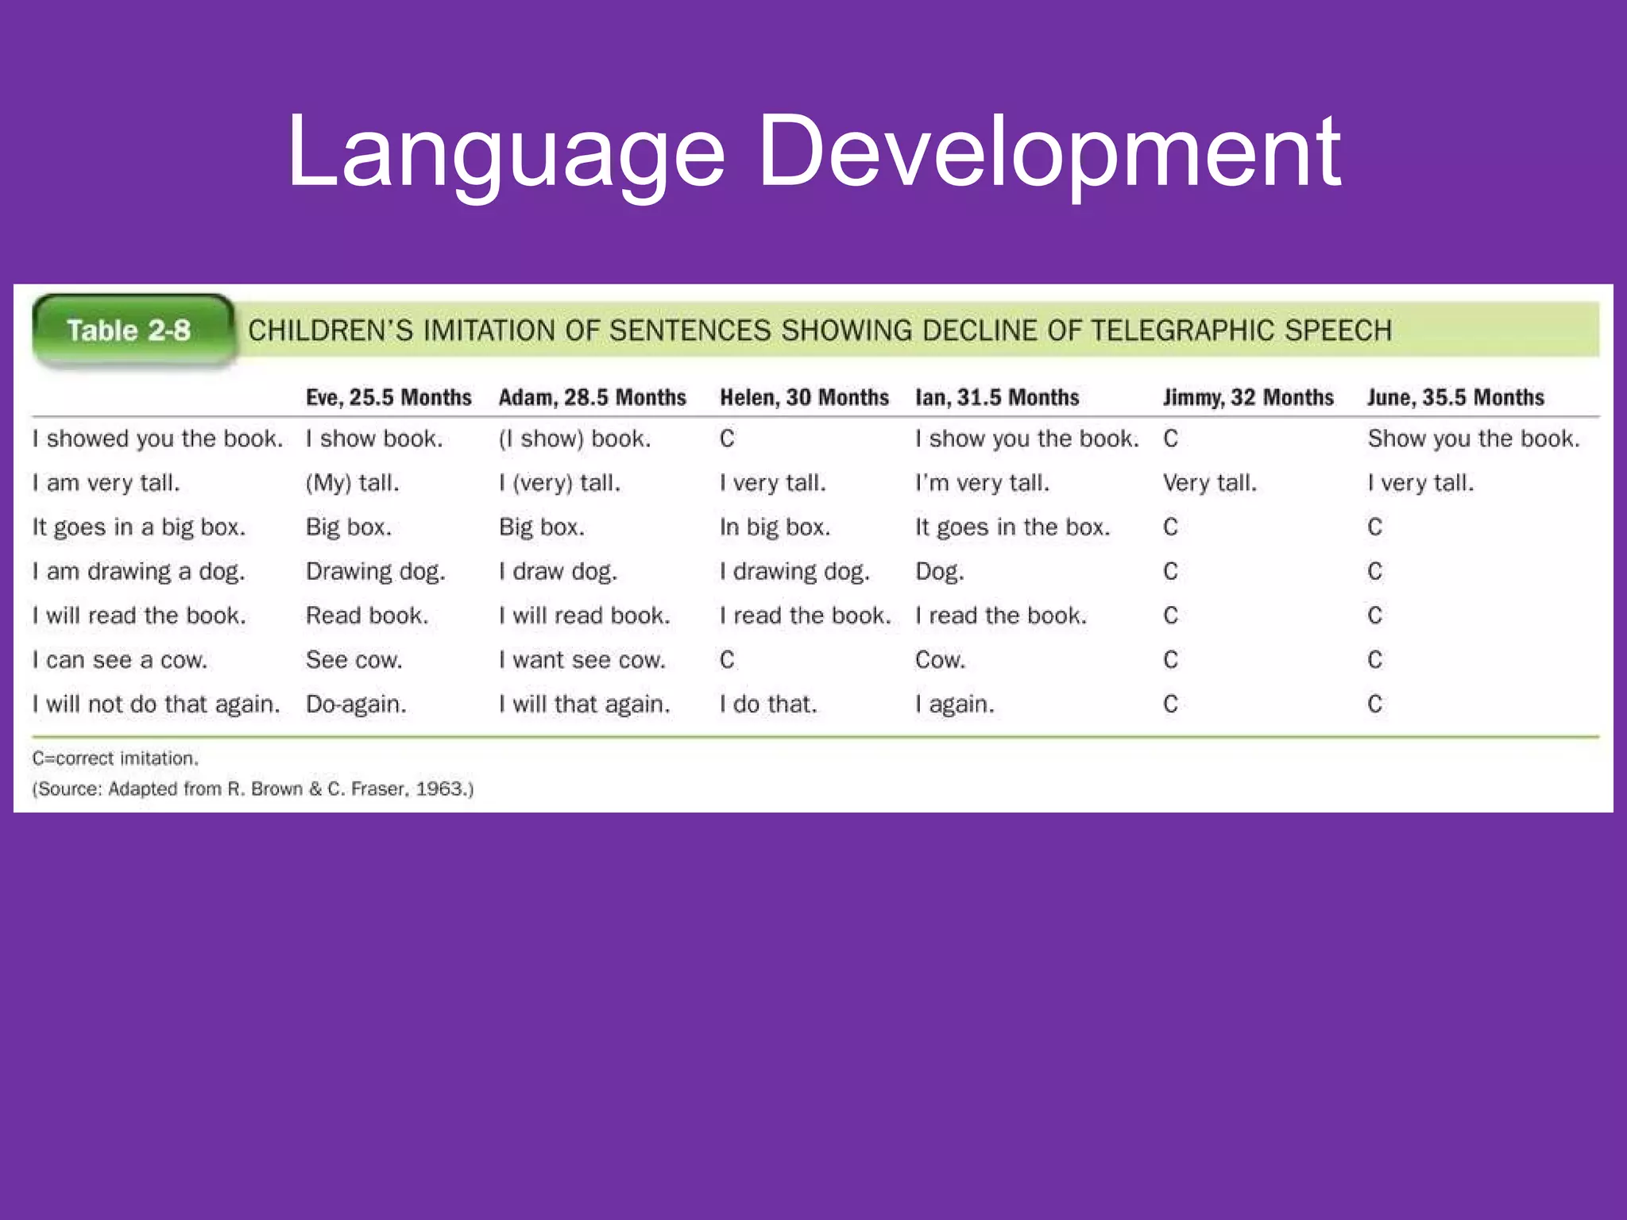Click Adam's response 'I will read book.'
This screenshot has height=1220, width=1627.
click(x=584, y=616)
